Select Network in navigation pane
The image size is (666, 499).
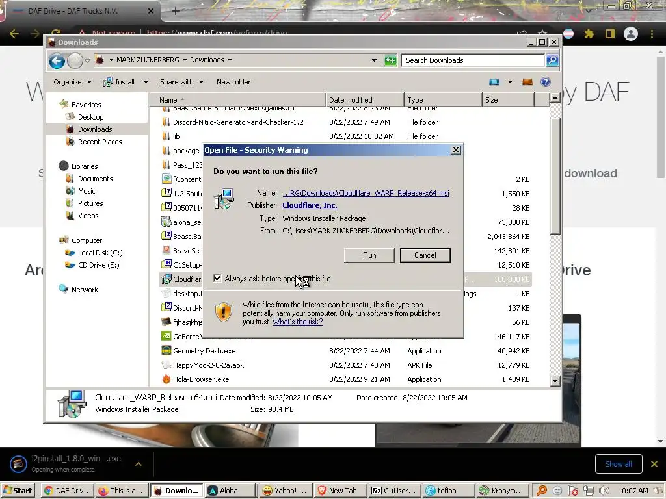(x=85, y=290)
